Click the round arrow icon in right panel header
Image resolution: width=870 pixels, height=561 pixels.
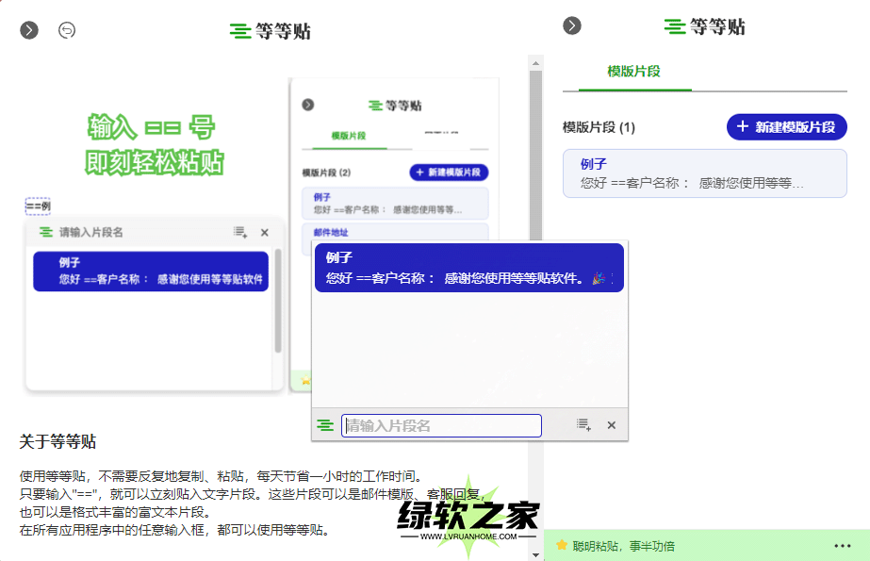coord(572,25)
